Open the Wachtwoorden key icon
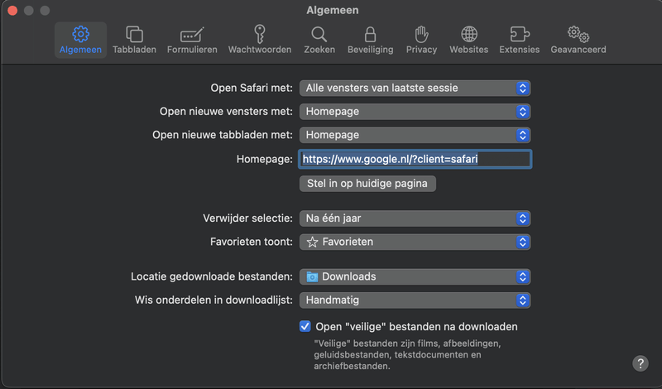Image resolution: width=662 pixels, height=389 pixels. [259, 35]
